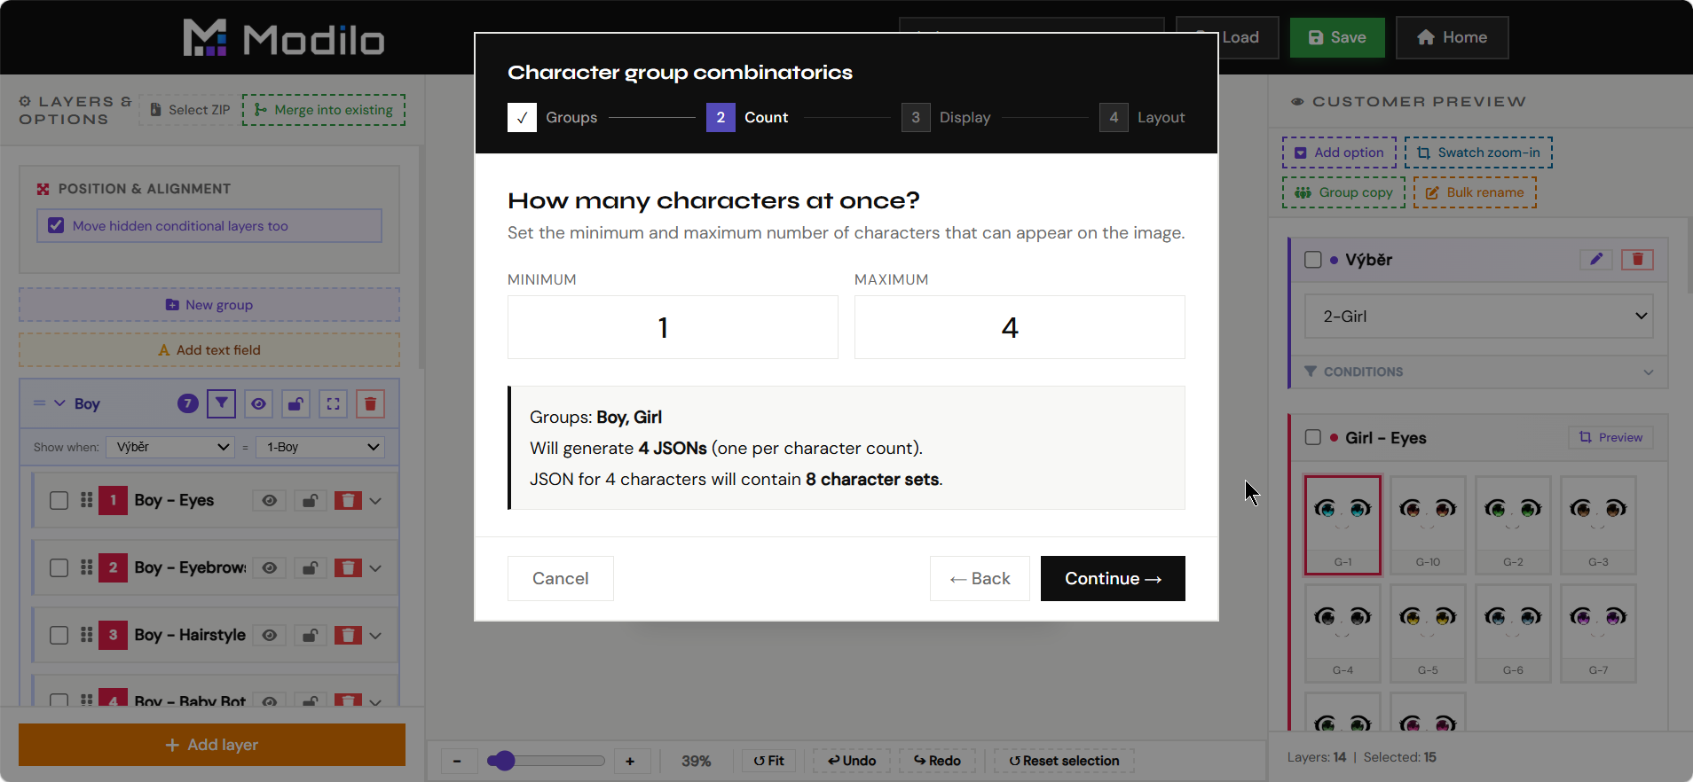
Task: Delete the Výběr option with trash icon
Action: pos(1637,259)
